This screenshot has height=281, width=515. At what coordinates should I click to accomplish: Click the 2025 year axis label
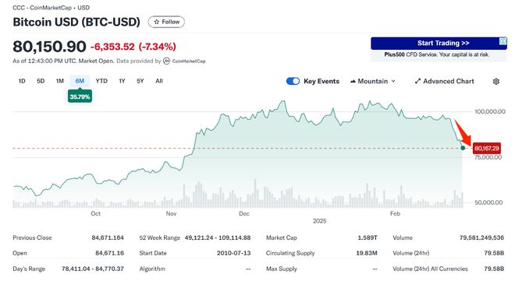(x=320, y=221)
